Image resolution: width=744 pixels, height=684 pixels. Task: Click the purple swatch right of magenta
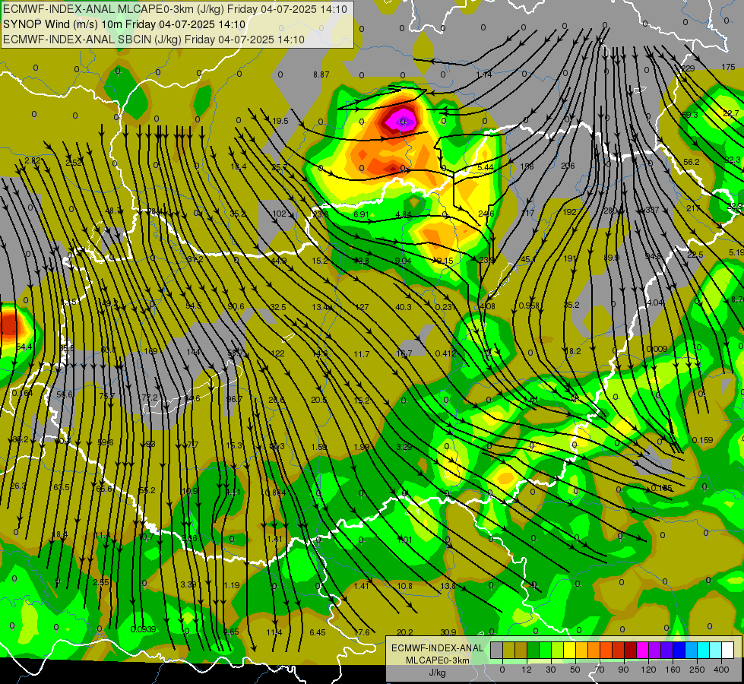(655, 650)
